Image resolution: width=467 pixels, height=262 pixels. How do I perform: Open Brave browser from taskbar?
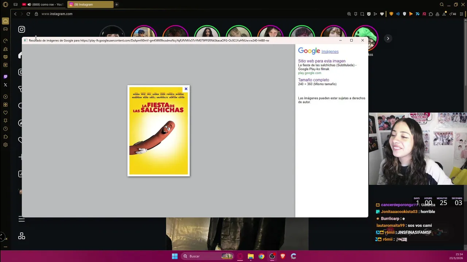[x=283, y=256]
